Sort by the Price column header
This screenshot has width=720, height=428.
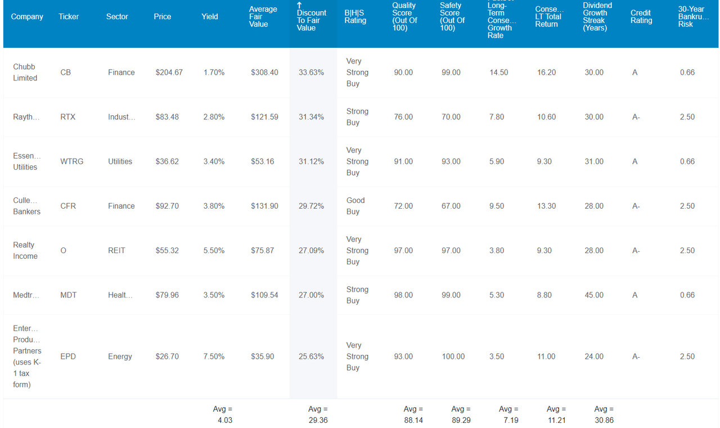coord(163,17)
